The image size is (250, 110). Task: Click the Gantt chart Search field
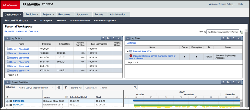pos(117,88)
